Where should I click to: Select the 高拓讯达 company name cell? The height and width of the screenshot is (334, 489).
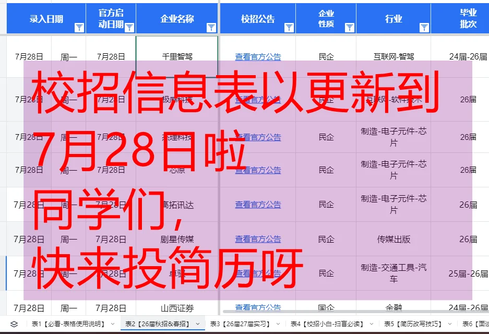click(x=177, y=205)
